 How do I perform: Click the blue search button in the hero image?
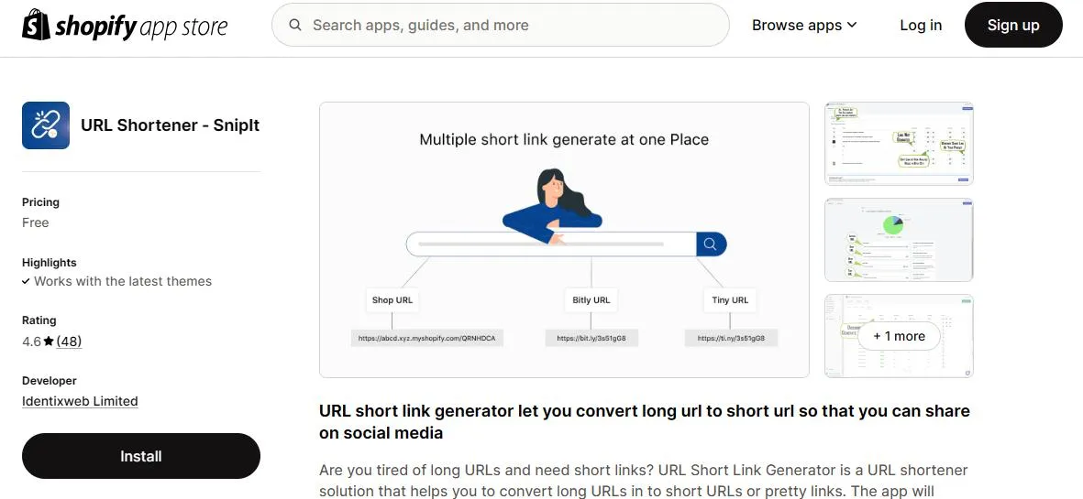pos(711,244)
